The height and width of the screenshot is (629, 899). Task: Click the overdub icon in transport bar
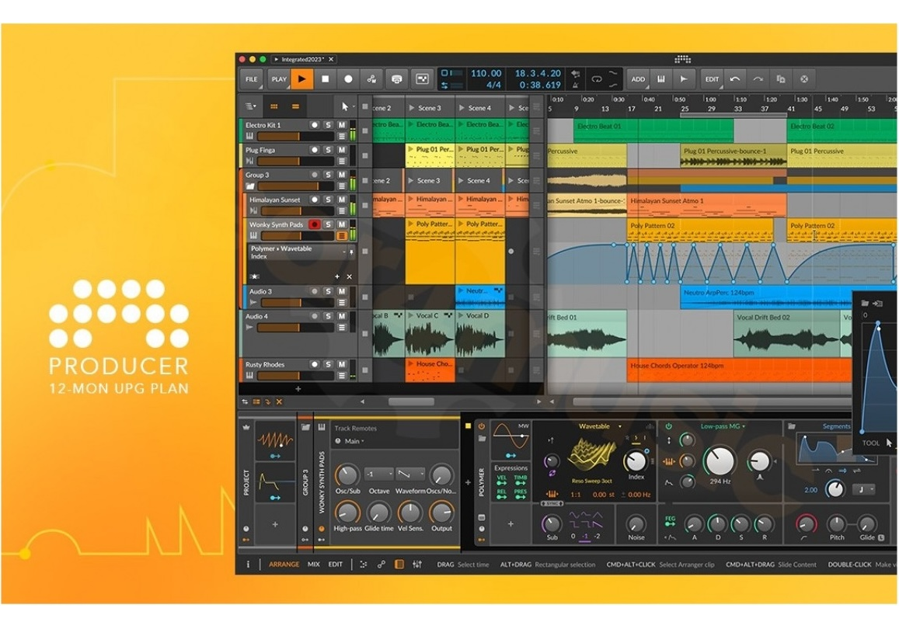(x=396, y=79)
